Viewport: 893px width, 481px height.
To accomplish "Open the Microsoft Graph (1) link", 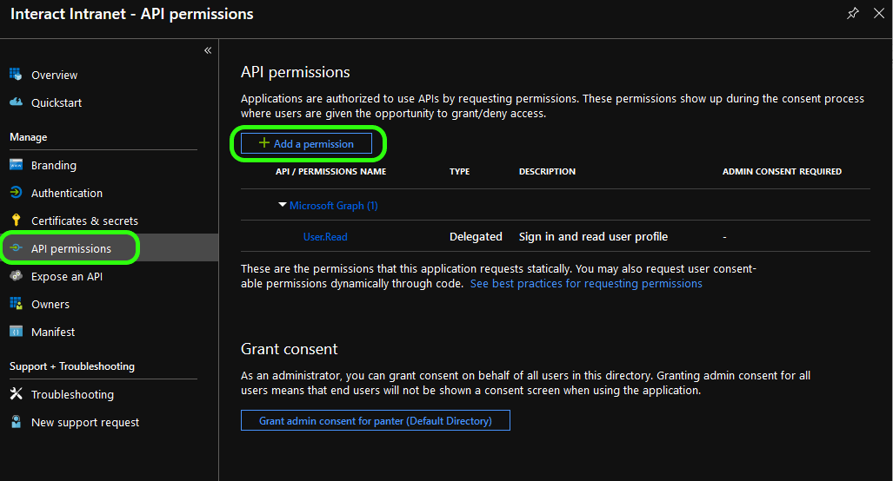I will coord(334,205).
